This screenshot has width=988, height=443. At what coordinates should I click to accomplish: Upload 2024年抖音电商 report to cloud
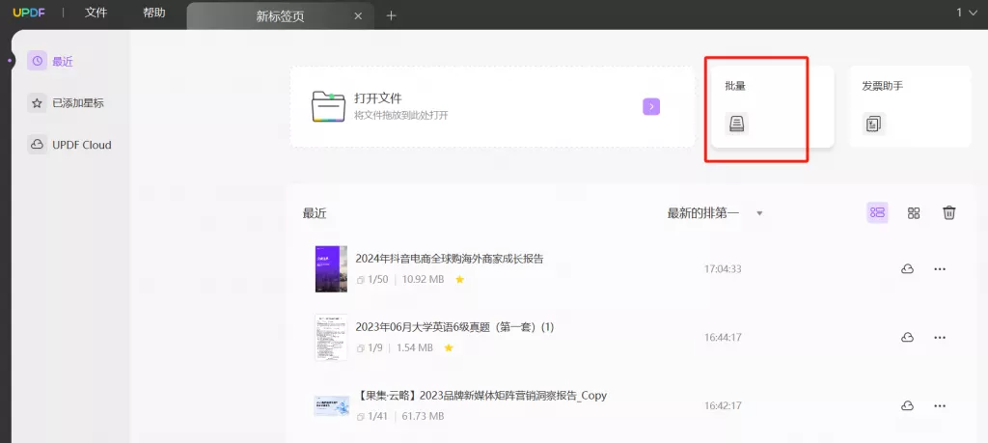(907, 269)
